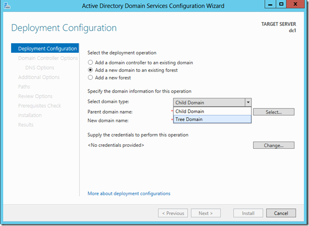The height and width of the screenshot is (226, 309).
Task: Open More about deployment configurations link
Action: 129,193
